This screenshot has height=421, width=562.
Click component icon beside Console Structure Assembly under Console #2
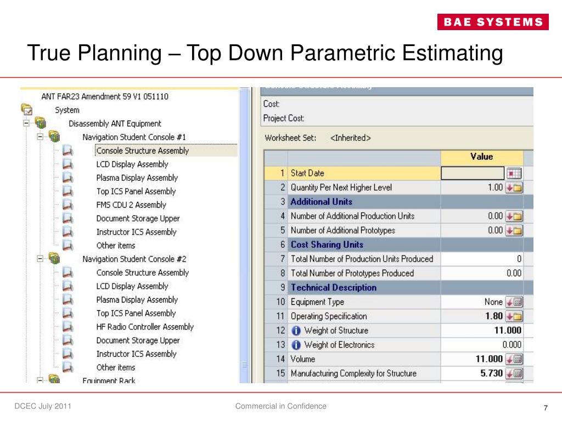(68, 272)
